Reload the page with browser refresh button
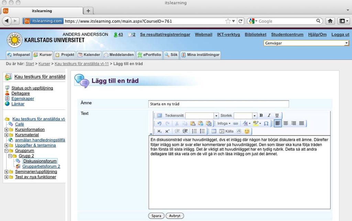The image size is (352, 221). click(240, 21)
